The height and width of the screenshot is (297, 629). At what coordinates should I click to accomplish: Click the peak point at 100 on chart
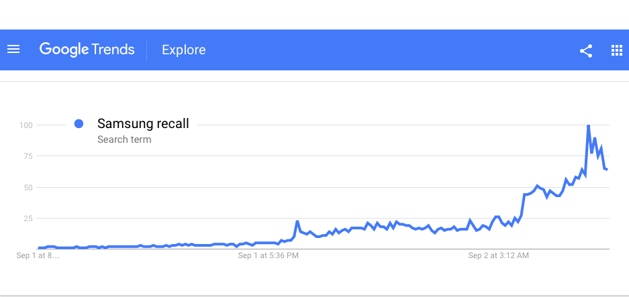pos(588,126)
